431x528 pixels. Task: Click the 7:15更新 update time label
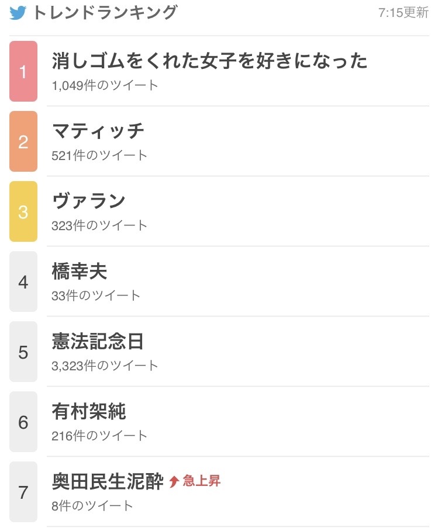tap(404, 13)
